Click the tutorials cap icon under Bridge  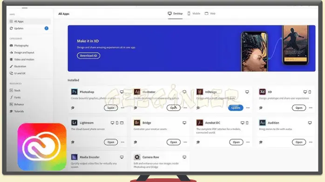[135, 142]
